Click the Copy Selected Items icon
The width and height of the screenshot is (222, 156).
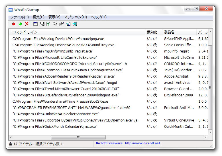coord(55,24)
